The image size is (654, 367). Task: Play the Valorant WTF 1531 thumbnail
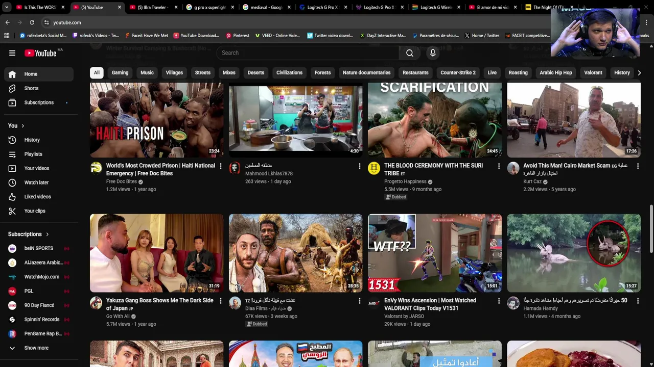(435, 253)
